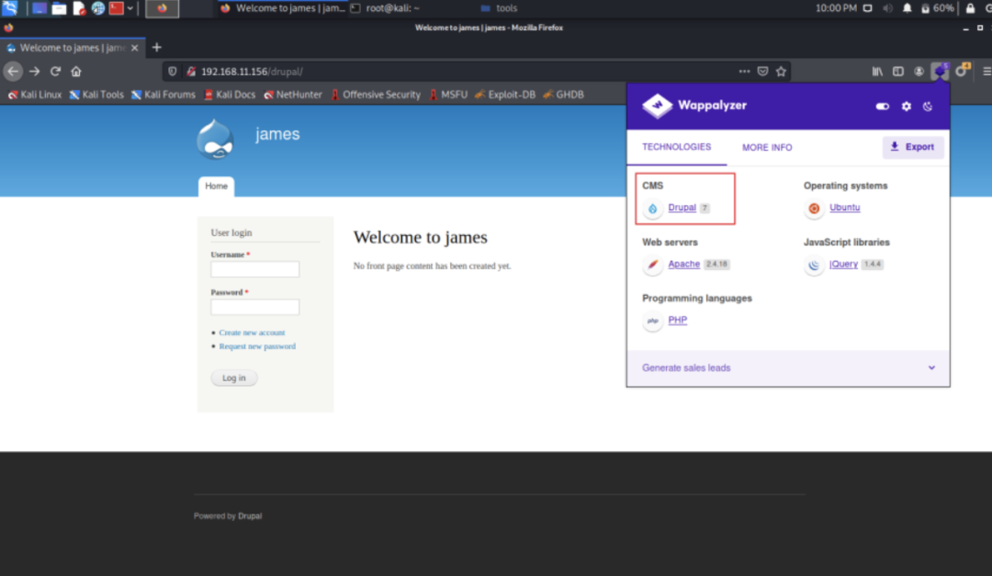This screenshot has height=576, width=992.
Task: Open the Kali Tools bookmark
Action: click(96, 95)
